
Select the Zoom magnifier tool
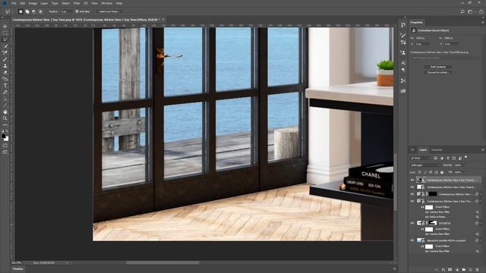click(5, 118)
